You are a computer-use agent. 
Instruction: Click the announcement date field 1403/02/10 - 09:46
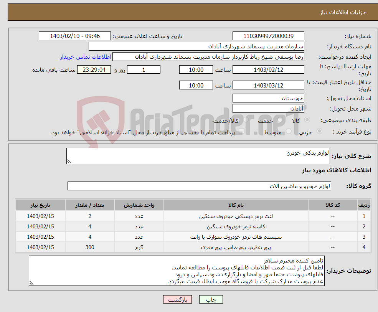[x=75, y=36]
